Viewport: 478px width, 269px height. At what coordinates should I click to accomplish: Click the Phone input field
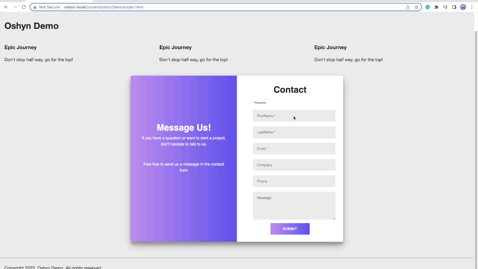[x=294, y=181]
